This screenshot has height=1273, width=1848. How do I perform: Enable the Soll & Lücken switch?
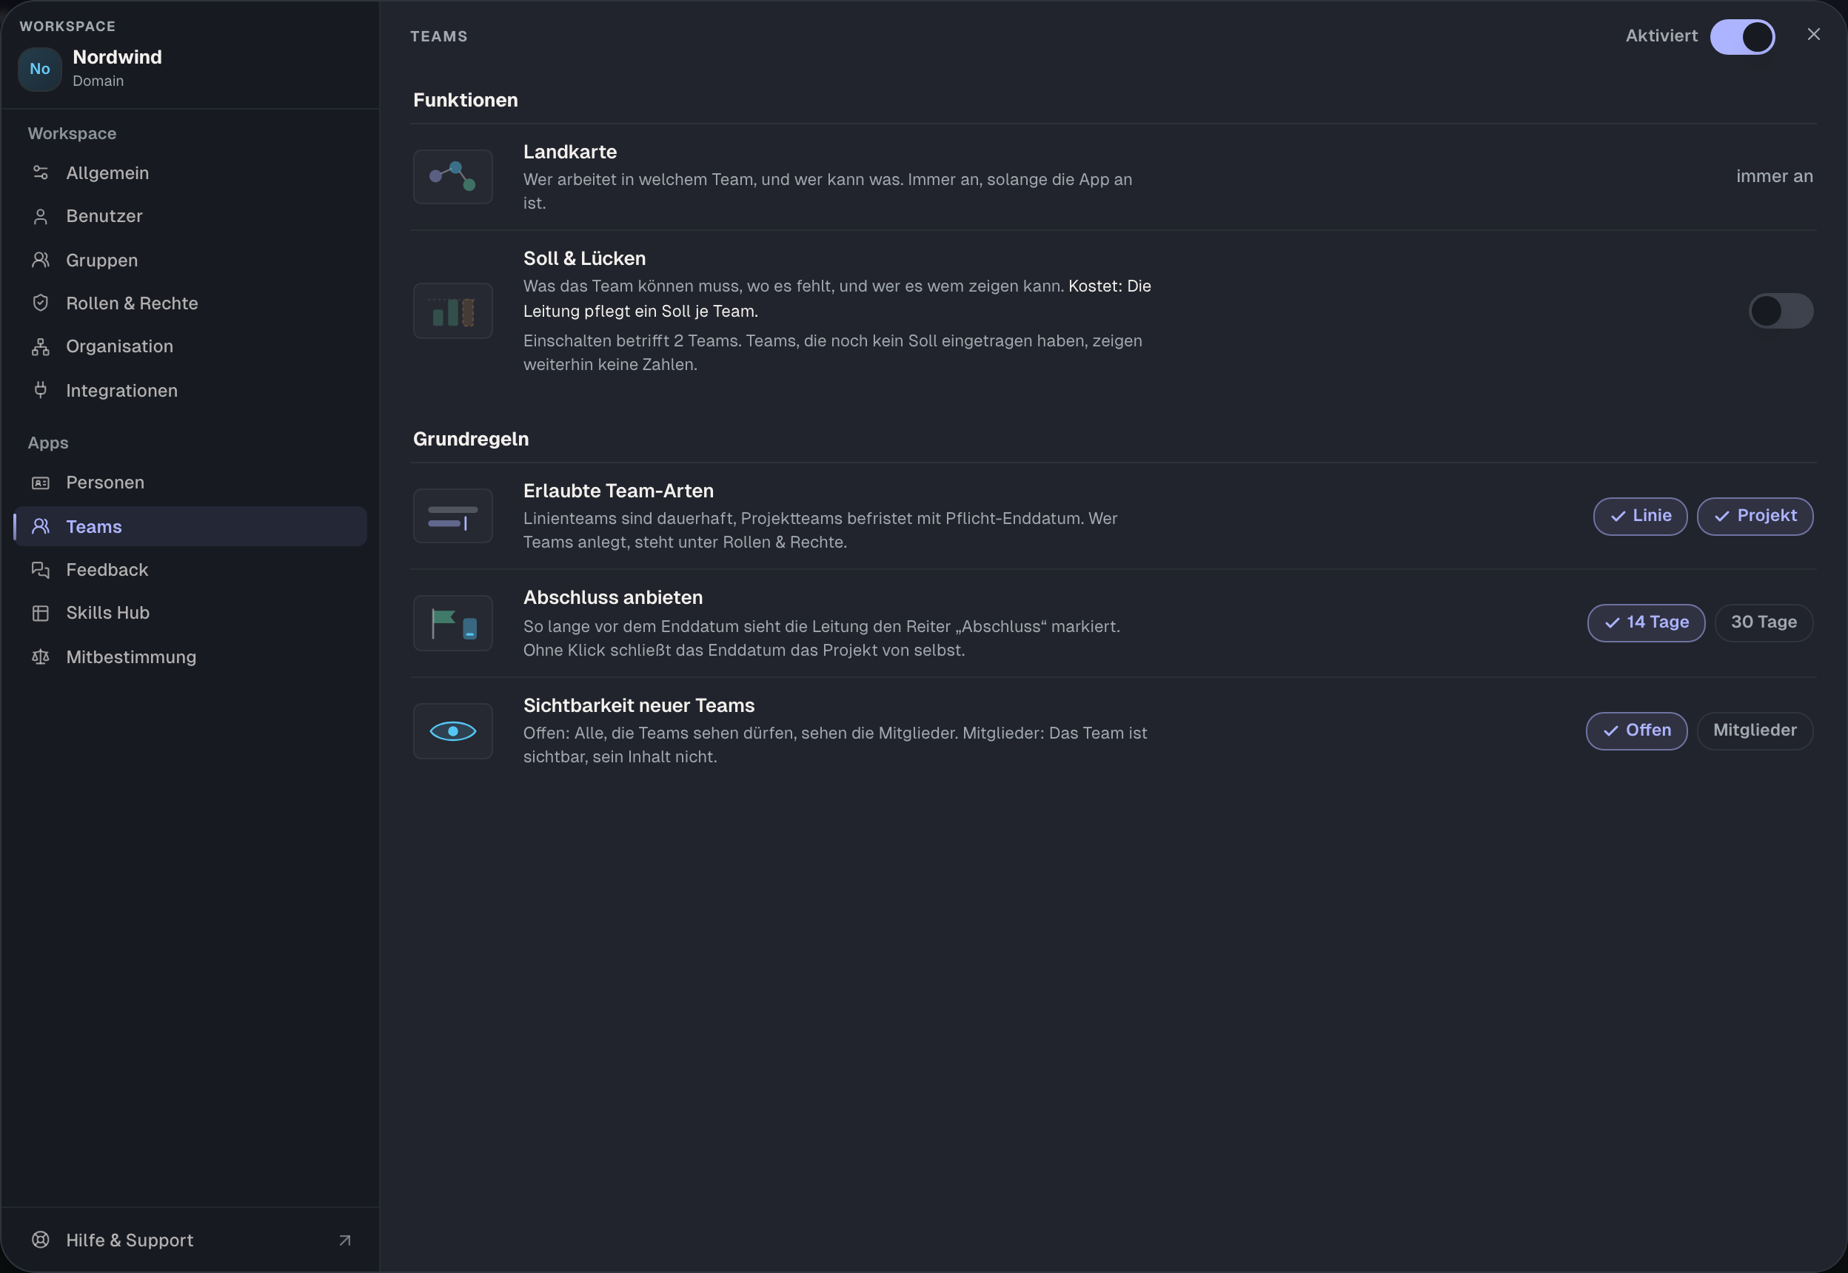[1781, 311]
